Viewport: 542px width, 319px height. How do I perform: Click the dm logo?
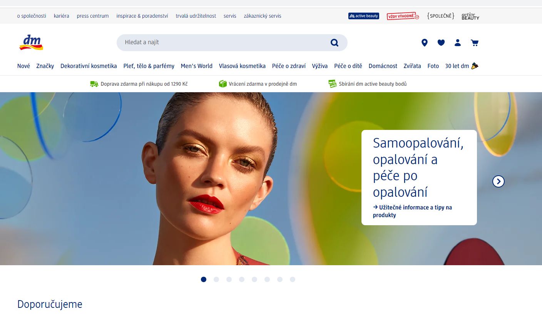point(31,43)
